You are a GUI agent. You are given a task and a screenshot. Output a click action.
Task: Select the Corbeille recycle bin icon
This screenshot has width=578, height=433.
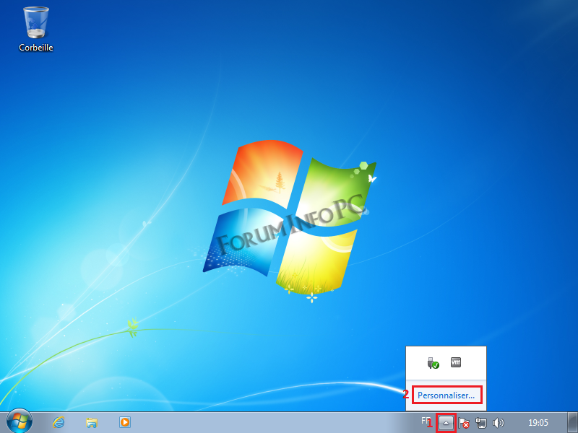click(36, 23)
